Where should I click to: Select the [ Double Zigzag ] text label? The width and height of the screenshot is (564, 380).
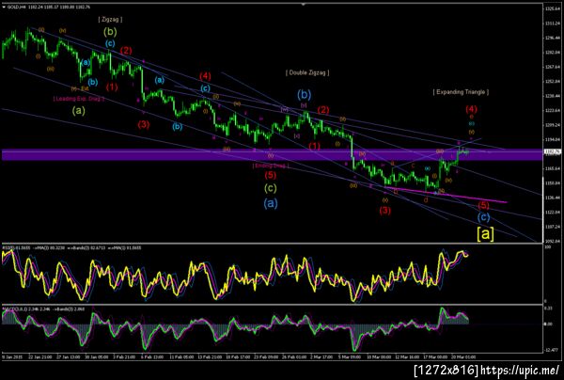point(307,72)
